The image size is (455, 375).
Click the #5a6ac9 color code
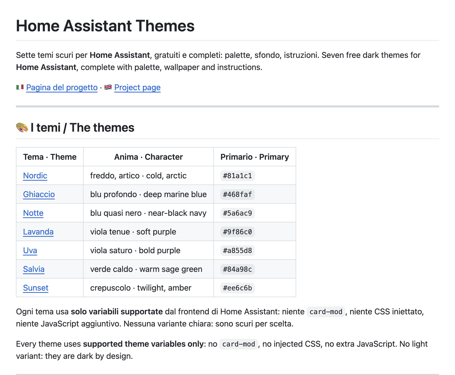tap(238, 213)
